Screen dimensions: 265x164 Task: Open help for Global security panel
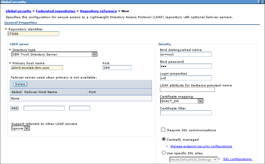tap(259, 2)
